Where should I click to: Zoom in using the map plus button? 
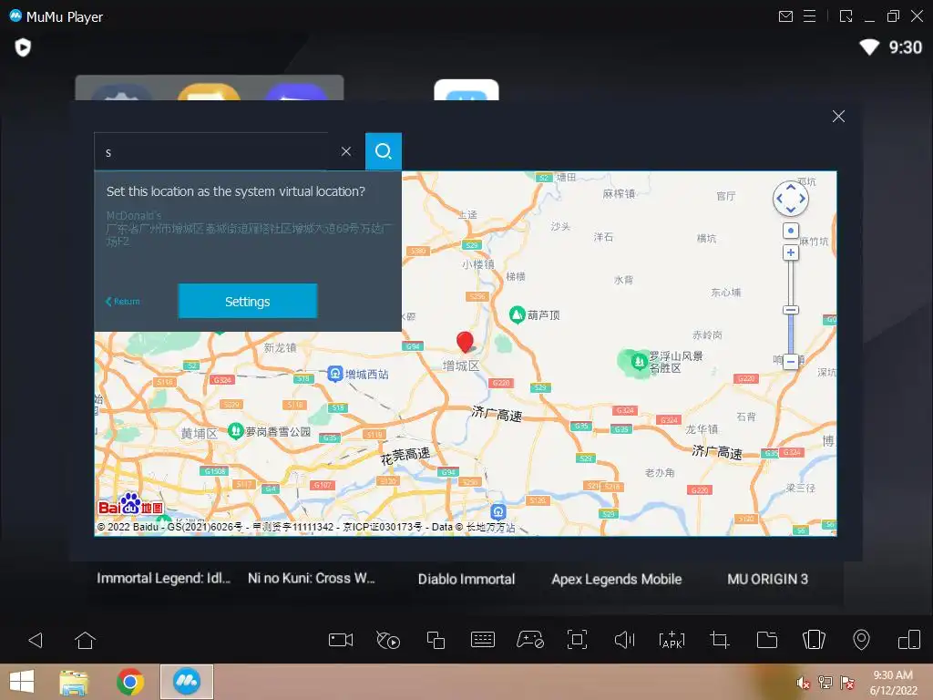pyautogui.click(x=790, y=253)
